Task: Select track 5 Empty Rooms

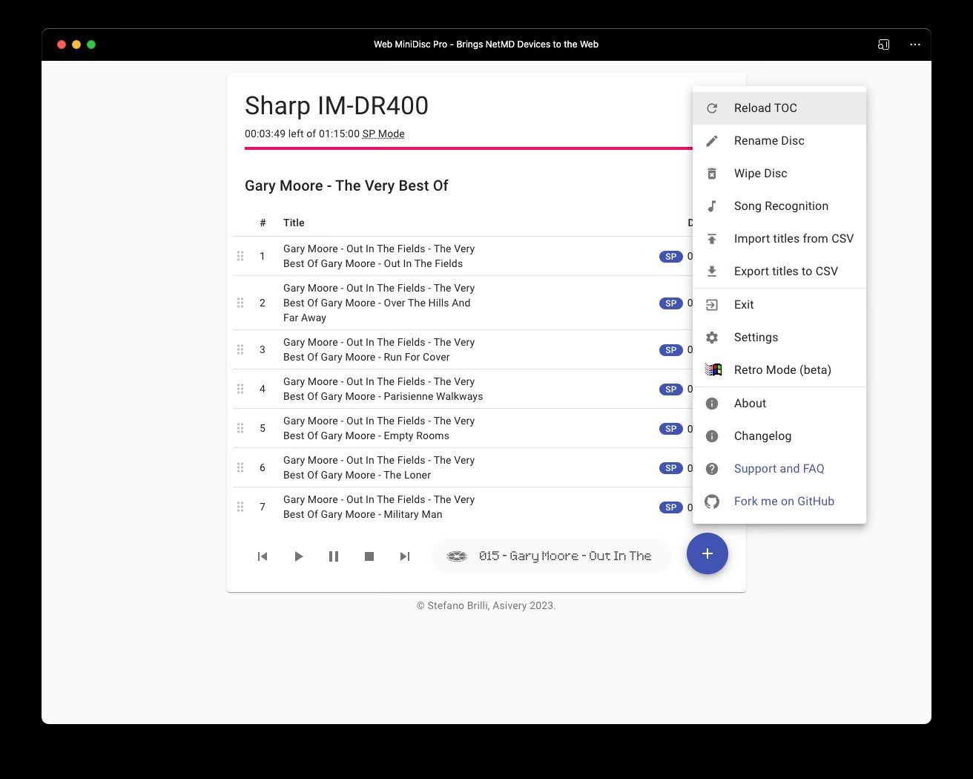Action: click(x=379, y=428)
